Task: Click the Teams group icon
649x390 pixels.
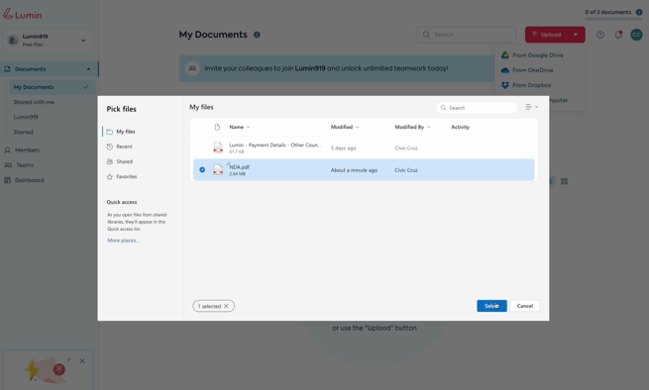Action: tap(8, 165)
